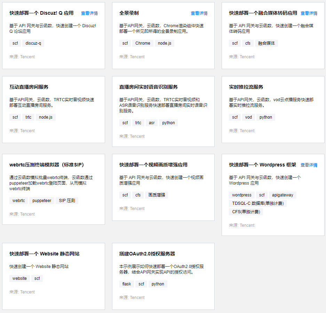The height and width of the screenshot is (313, 326).
Task: Click python tag in 实时推拉流服务 card
Action: pyautogui.click(x=266, y=117)
